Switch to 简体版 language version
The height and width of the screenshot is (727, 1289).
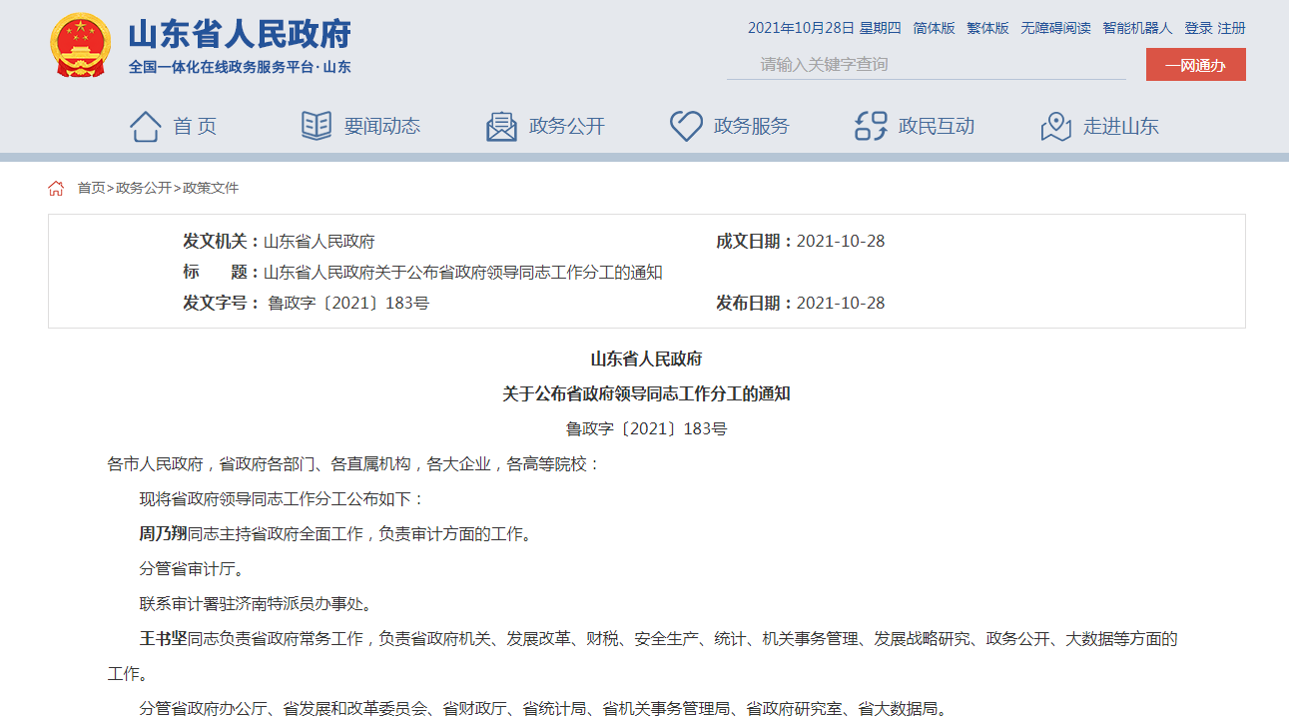tap(934, 28)
